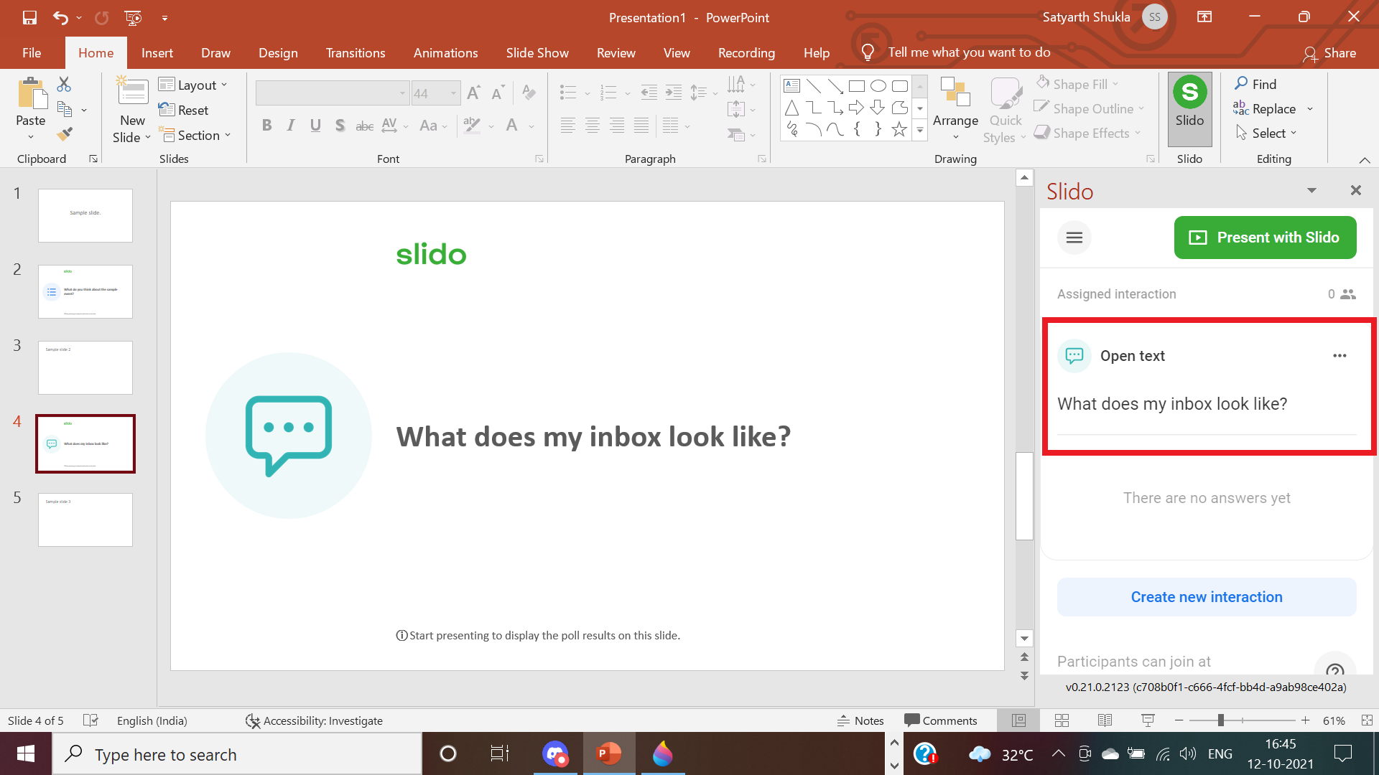Switch to the Insert ribbon tab
This screenshot has height=775, width=1379.
(157, 53)
